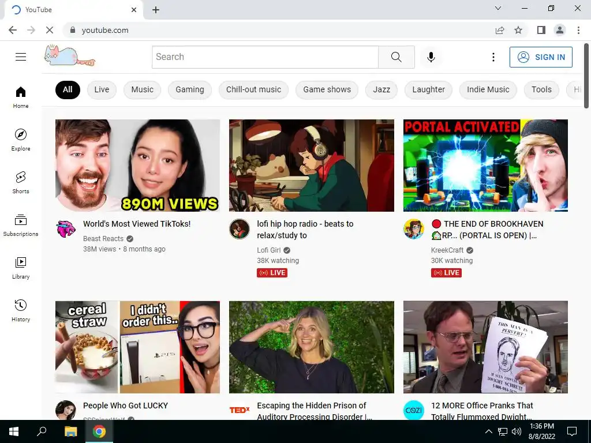Open Shorts in the sidebar

click(x=21, y=183)
